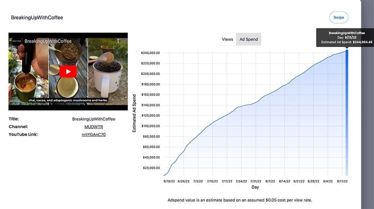Click the $120,000.00 y-axis label
Image resolution: width=374 pixels, height=209 pixels.
150,116
